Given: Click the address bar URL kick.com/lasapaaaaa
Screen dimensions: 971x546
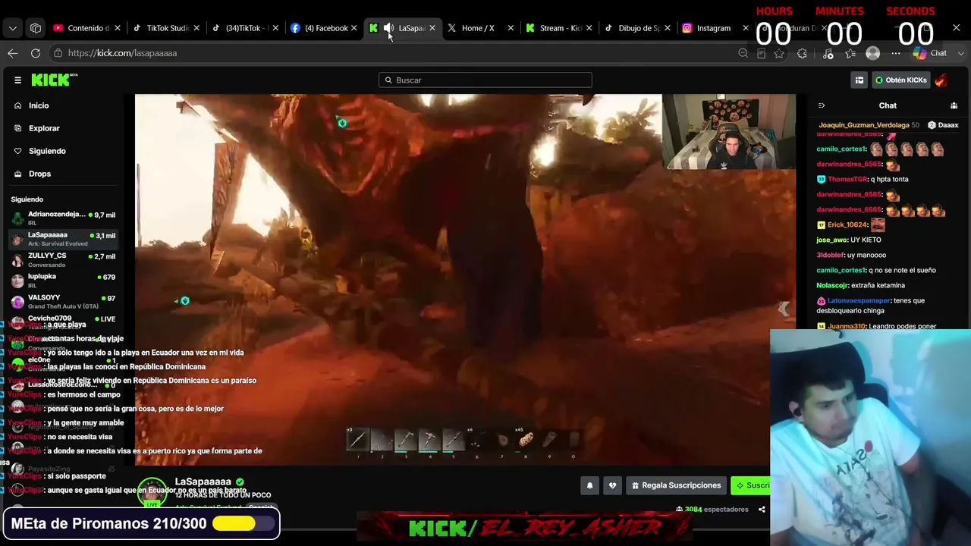Looking at the screenshot, I should click(x=122, y=53).
